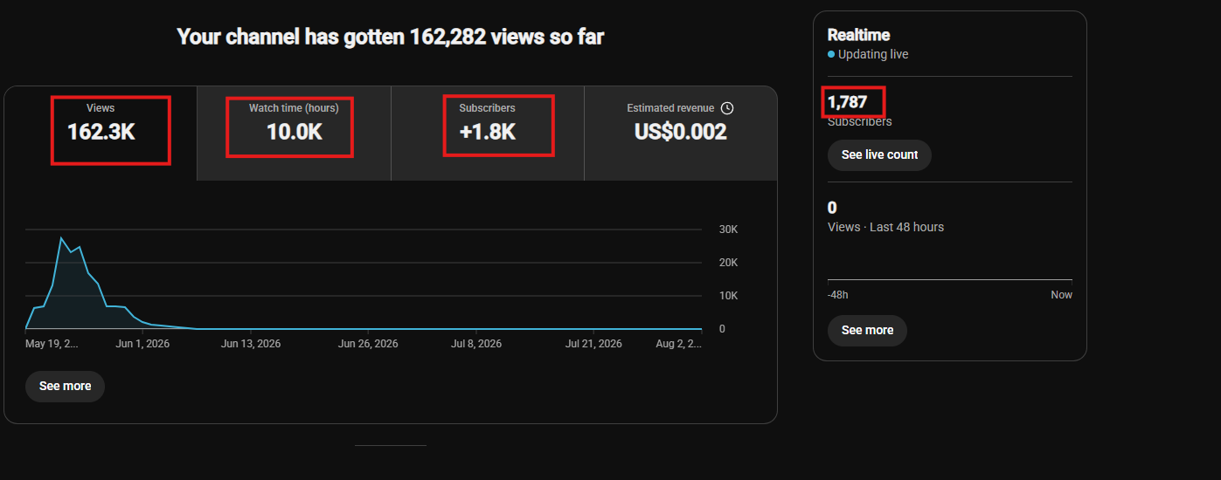Click the Jul 21, 2026 axis label
Viewport: 1221px width, 480px height.
pos(593,344)
